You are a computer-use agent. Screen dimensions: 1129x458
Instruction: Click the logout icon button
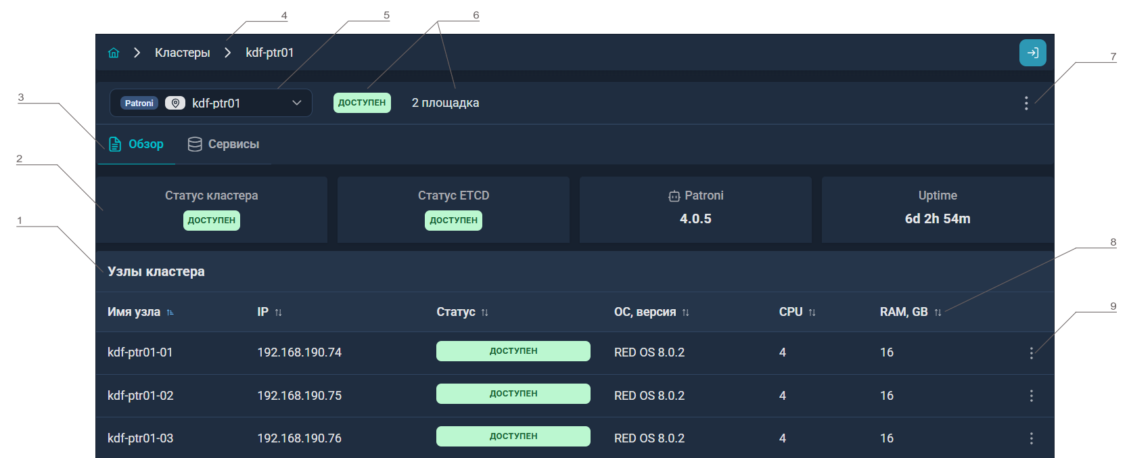point(1032,53)
